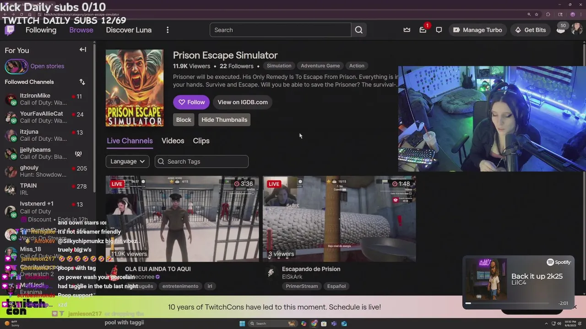Viewport: 586px width, 329px height.
Task: Open the channel points 50 icon
Action: 561,30
